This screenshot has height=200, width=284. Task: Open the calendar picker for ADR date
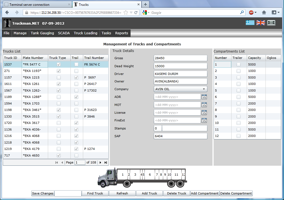(x=204, y=97)
